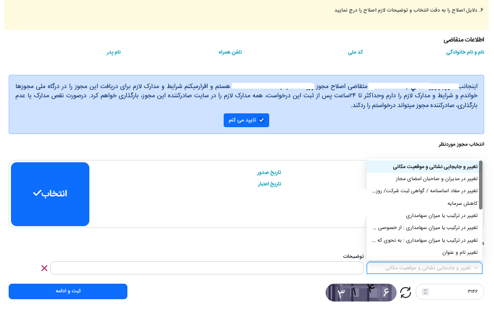The width and height of the screenshot is (494, 309).
Task: Click the نام پدر label
Action: tap(114, 52)
